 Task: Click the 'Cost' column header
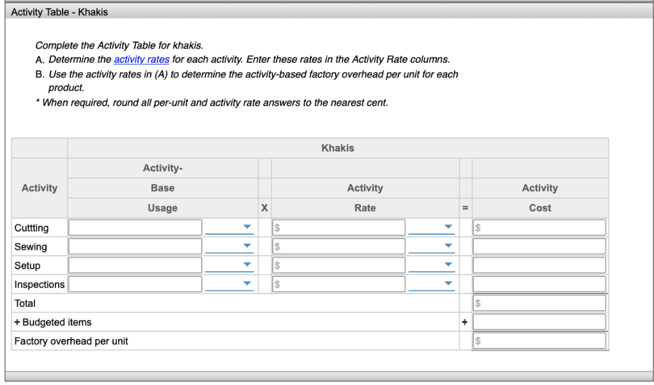click(540, 208)
